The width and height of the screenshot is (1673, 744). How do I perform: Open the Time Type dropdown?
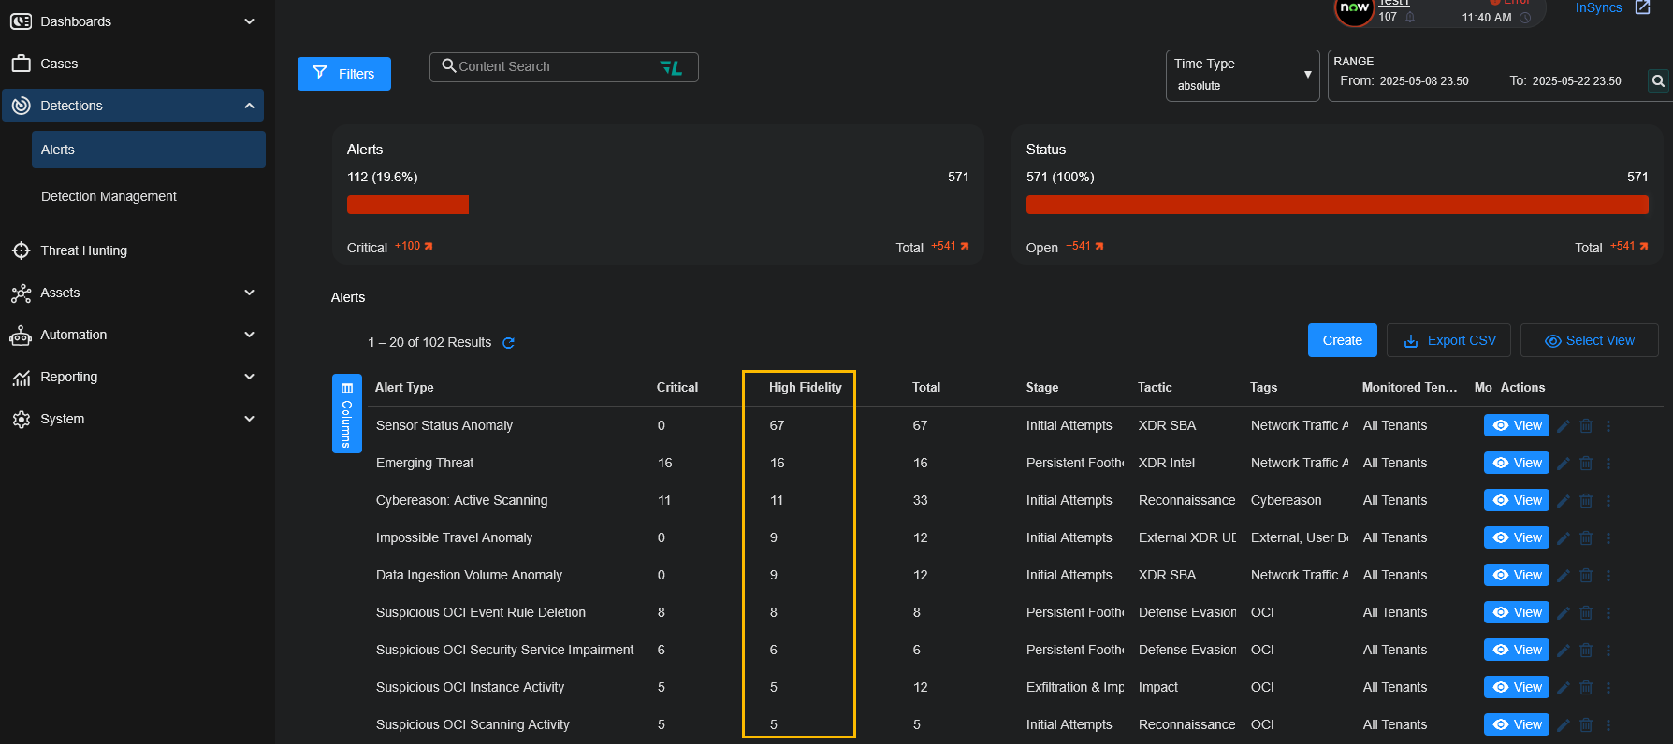pos(1242,76)
